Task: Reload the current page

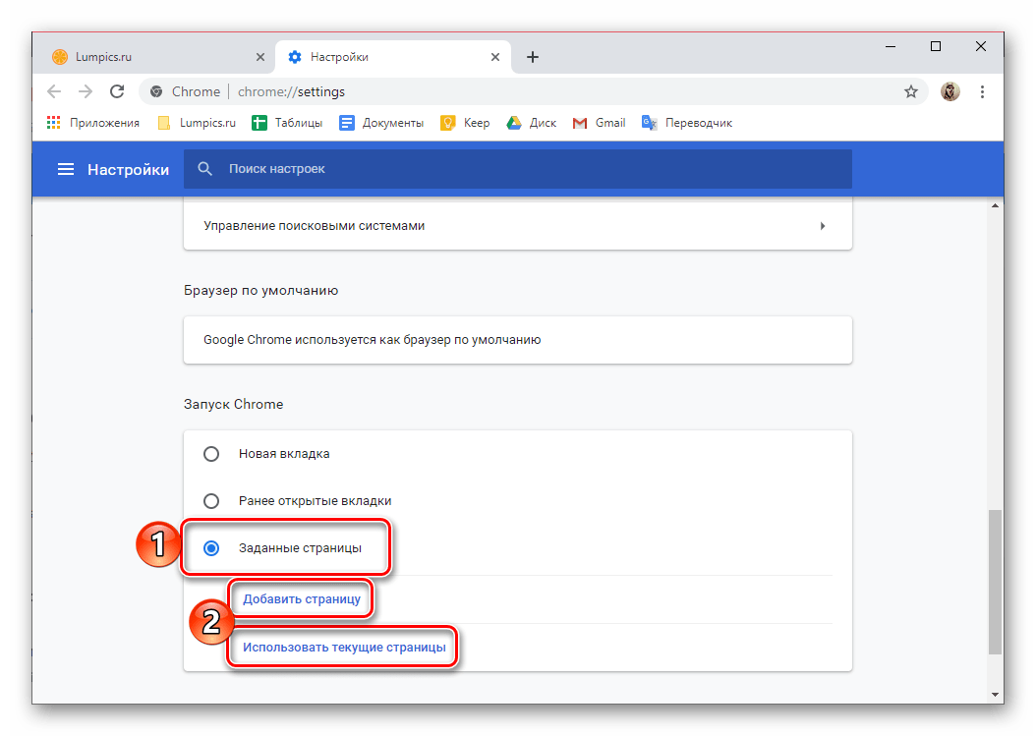Action: (x=117, y=91)
